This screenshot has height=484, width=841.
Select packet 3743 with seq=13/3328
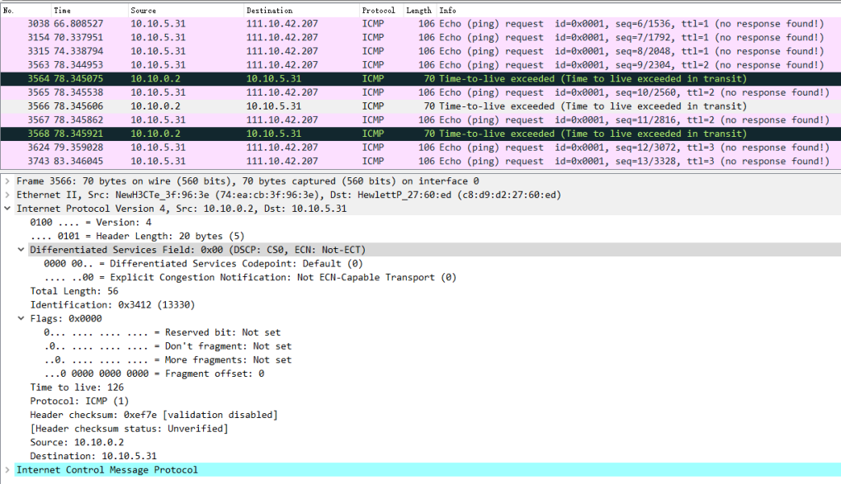(421, 162)
